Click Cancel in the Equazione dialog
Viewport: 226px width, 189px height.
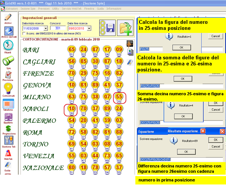pos(216,146)
